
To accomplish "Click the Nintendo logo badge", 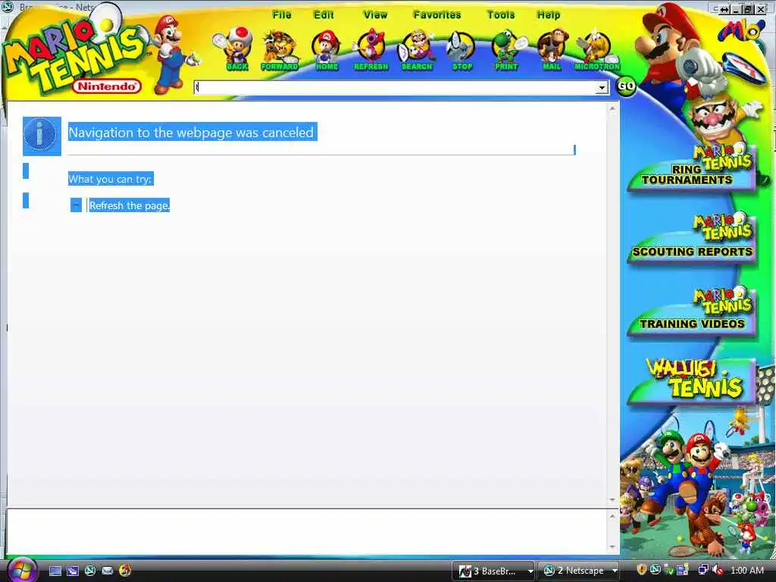I will [x=107, y=86].
